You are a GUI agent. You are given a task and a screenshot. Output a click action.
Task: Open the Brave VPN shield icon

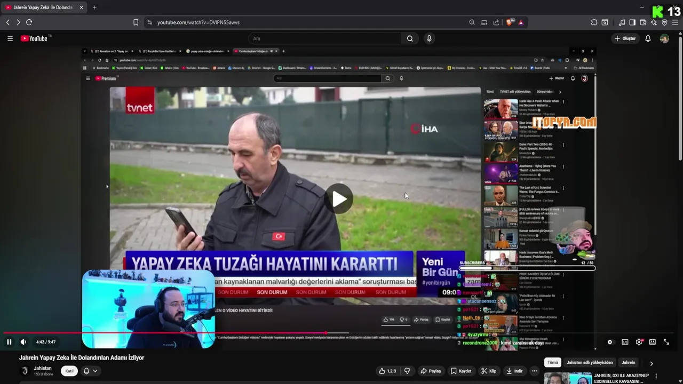pyautogui.click(x=664, y=22)
